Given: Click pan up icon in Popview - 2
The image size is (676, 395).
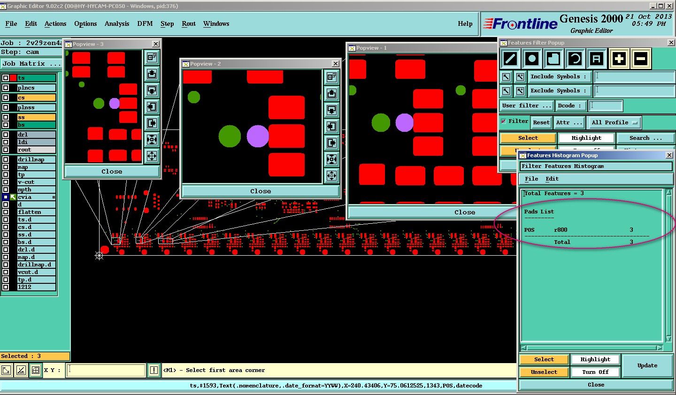Looking at the screenshot, I should [x=331, y=93].
